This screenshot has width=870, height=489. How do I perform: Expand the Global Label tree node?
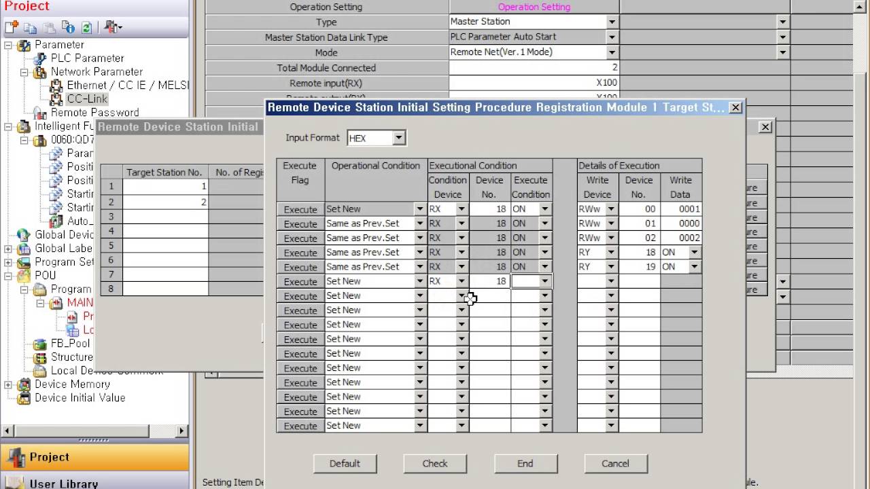pos(8,249)
